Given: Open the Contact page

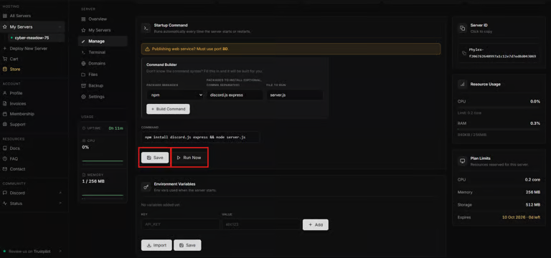Looking at the screenshot, I should [x=17, y=169].
